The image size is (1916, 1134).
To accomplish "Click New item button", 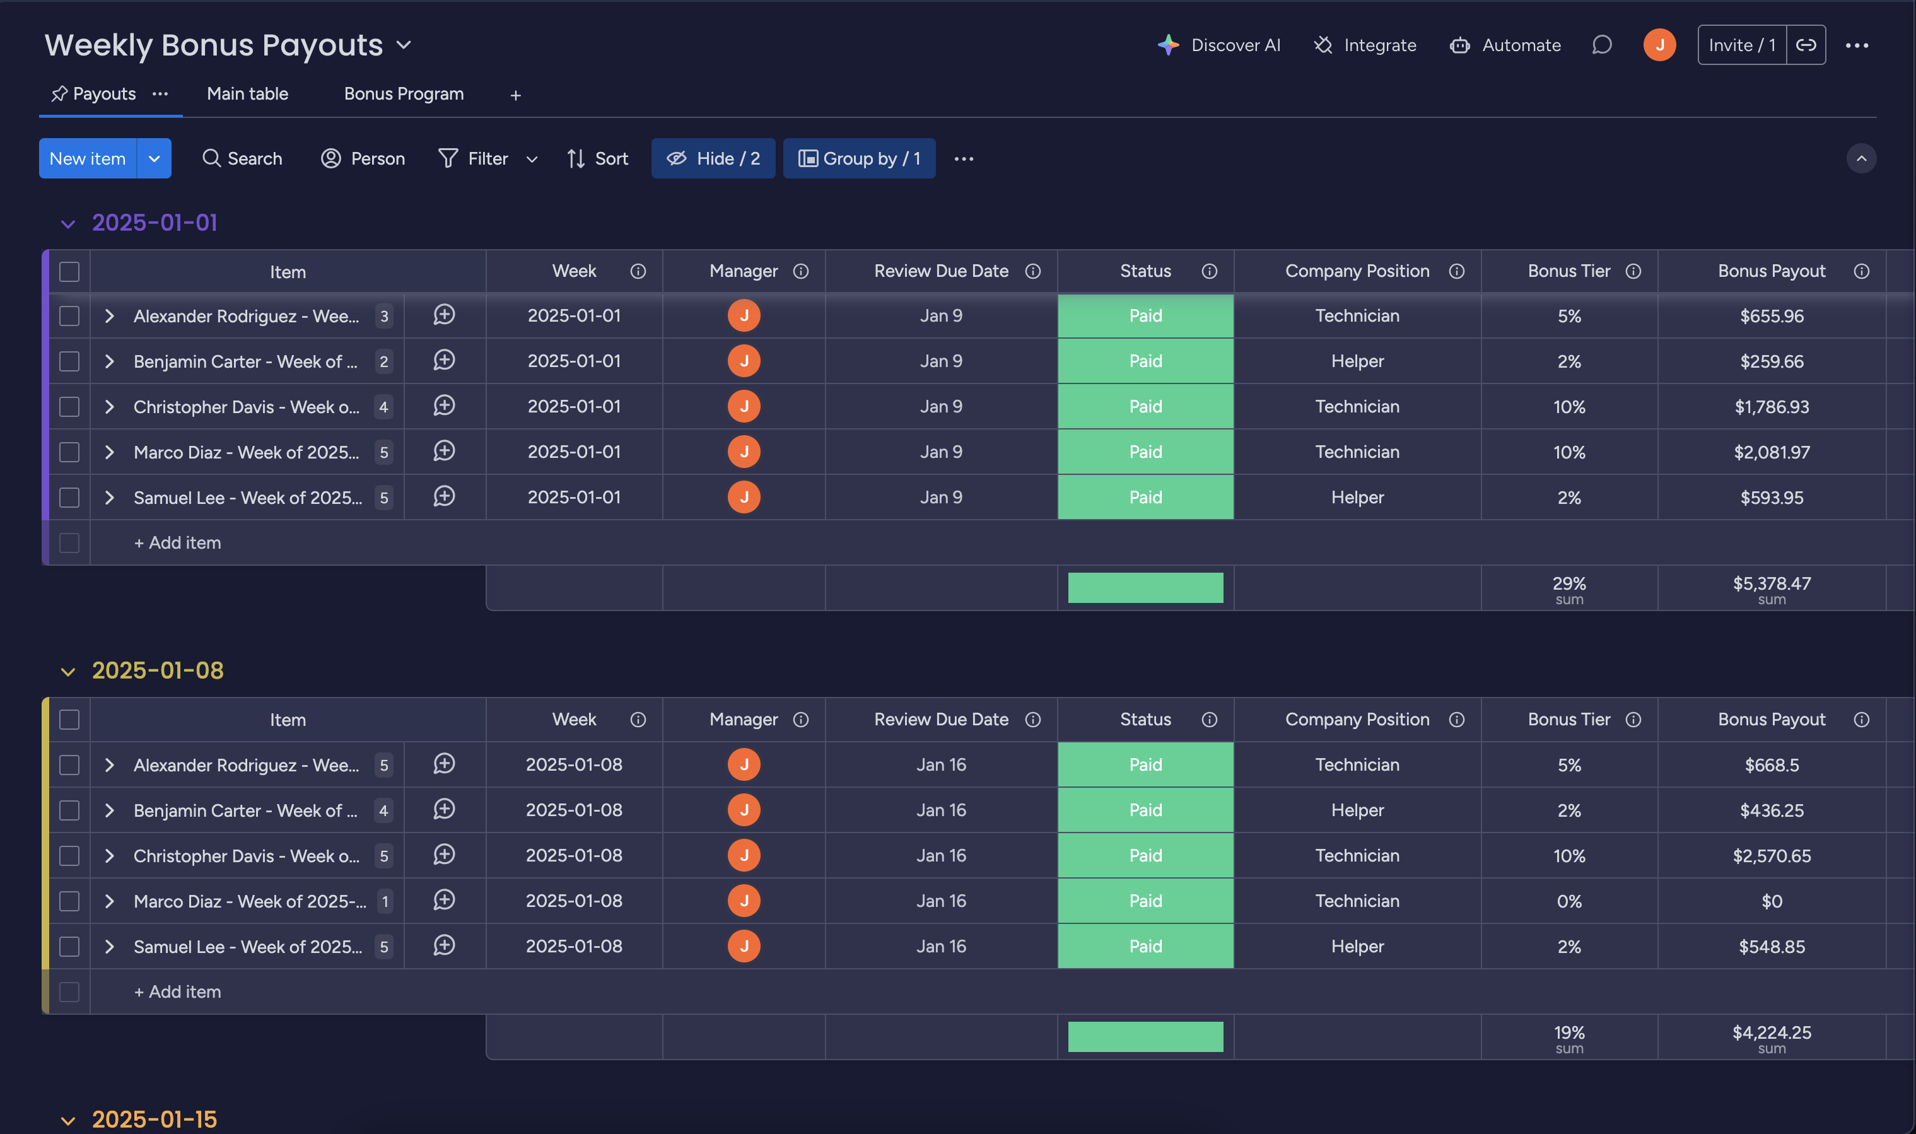I will click(x=88, y=158).
